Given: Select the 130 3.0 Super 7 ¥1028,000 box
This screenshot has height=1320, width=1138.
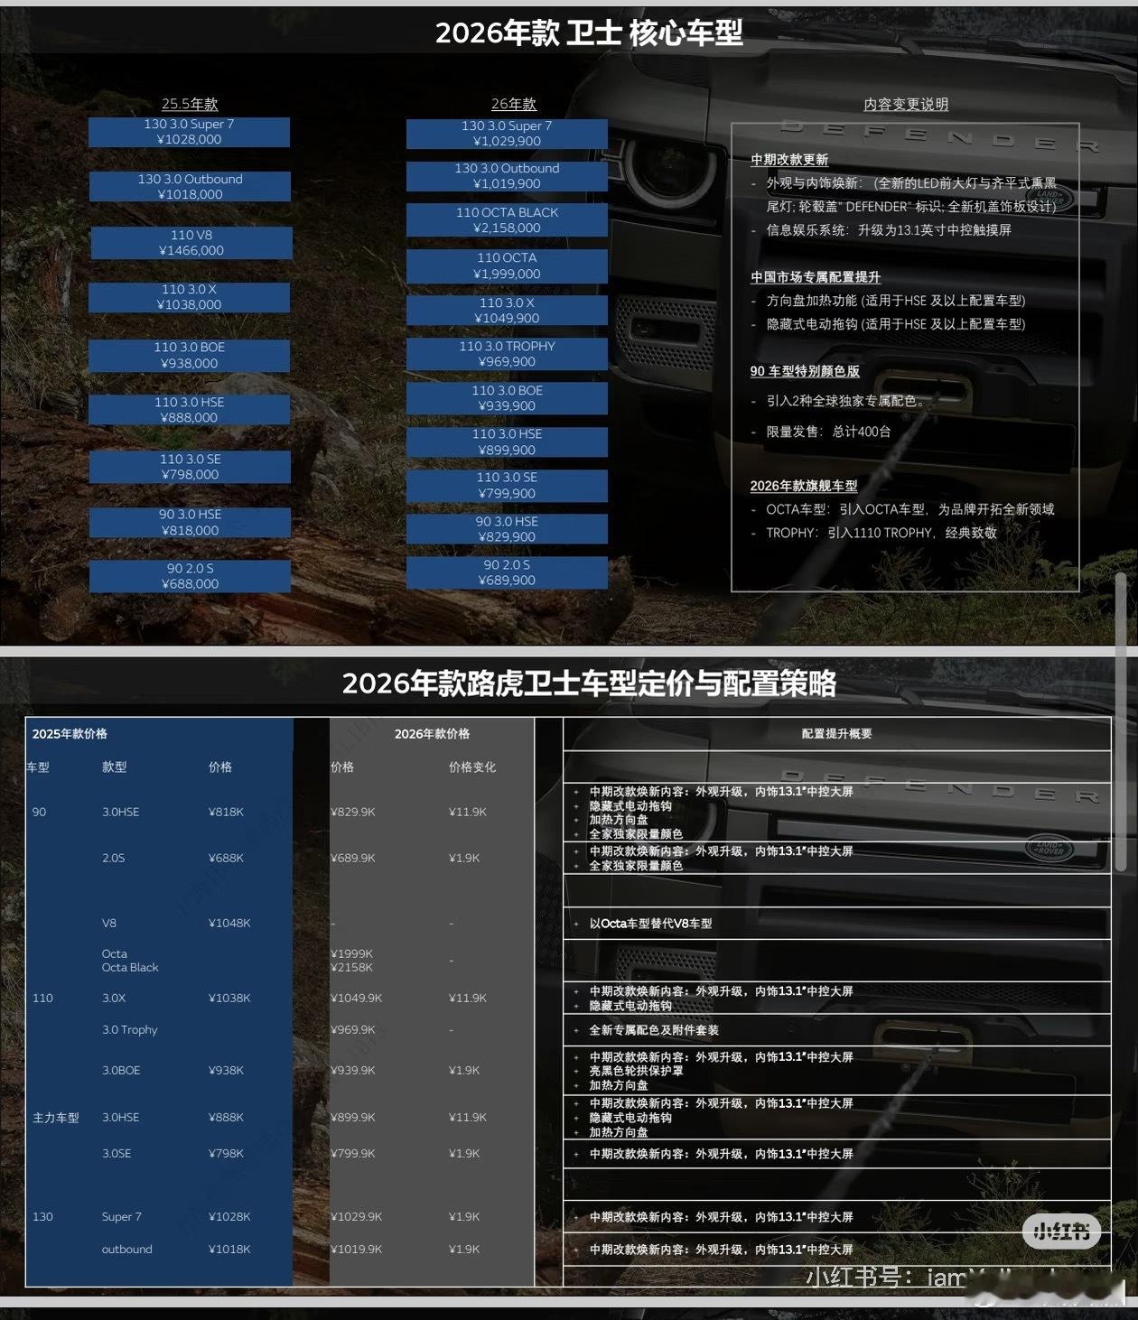Looking at the screenshot, I should [x=189, y=132].
